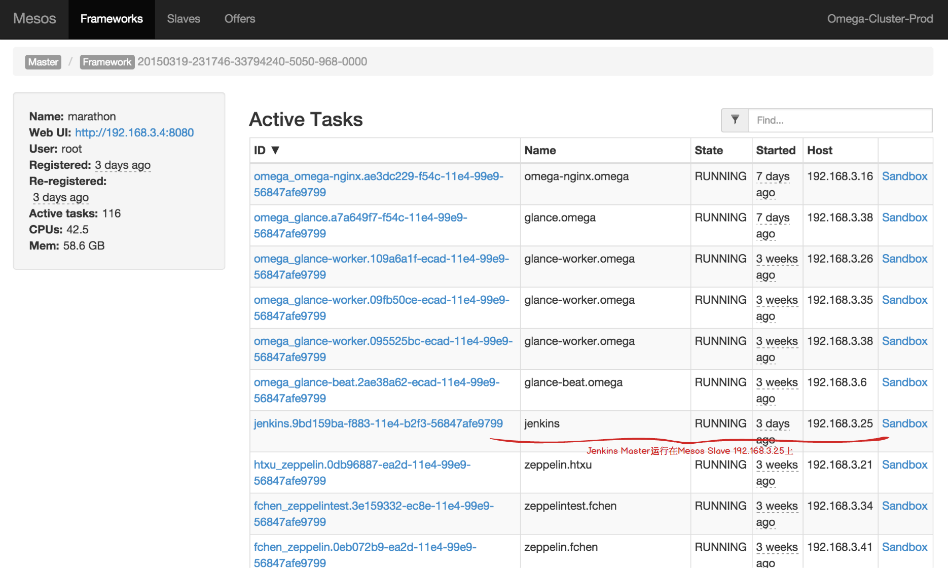This screenshot has width=948, height=568.
Task: Switch to the Slaves tab
Action: coord(184,19)
